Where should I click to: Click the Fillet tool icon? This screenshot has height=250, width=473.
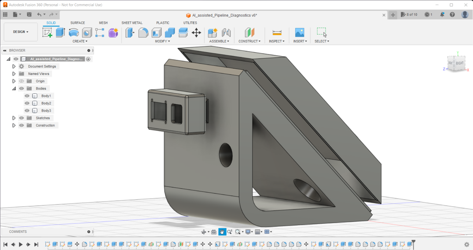144,32
